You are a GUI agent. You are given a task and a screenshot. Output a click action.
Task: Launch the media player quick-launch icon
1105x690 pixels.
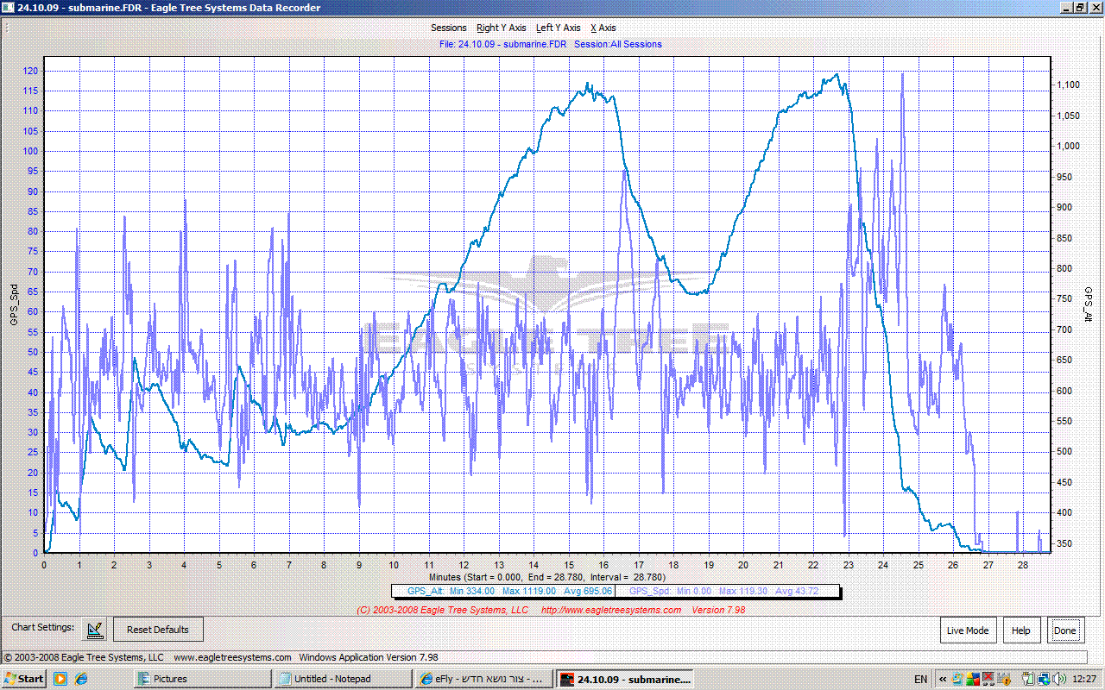click(60, 679)
